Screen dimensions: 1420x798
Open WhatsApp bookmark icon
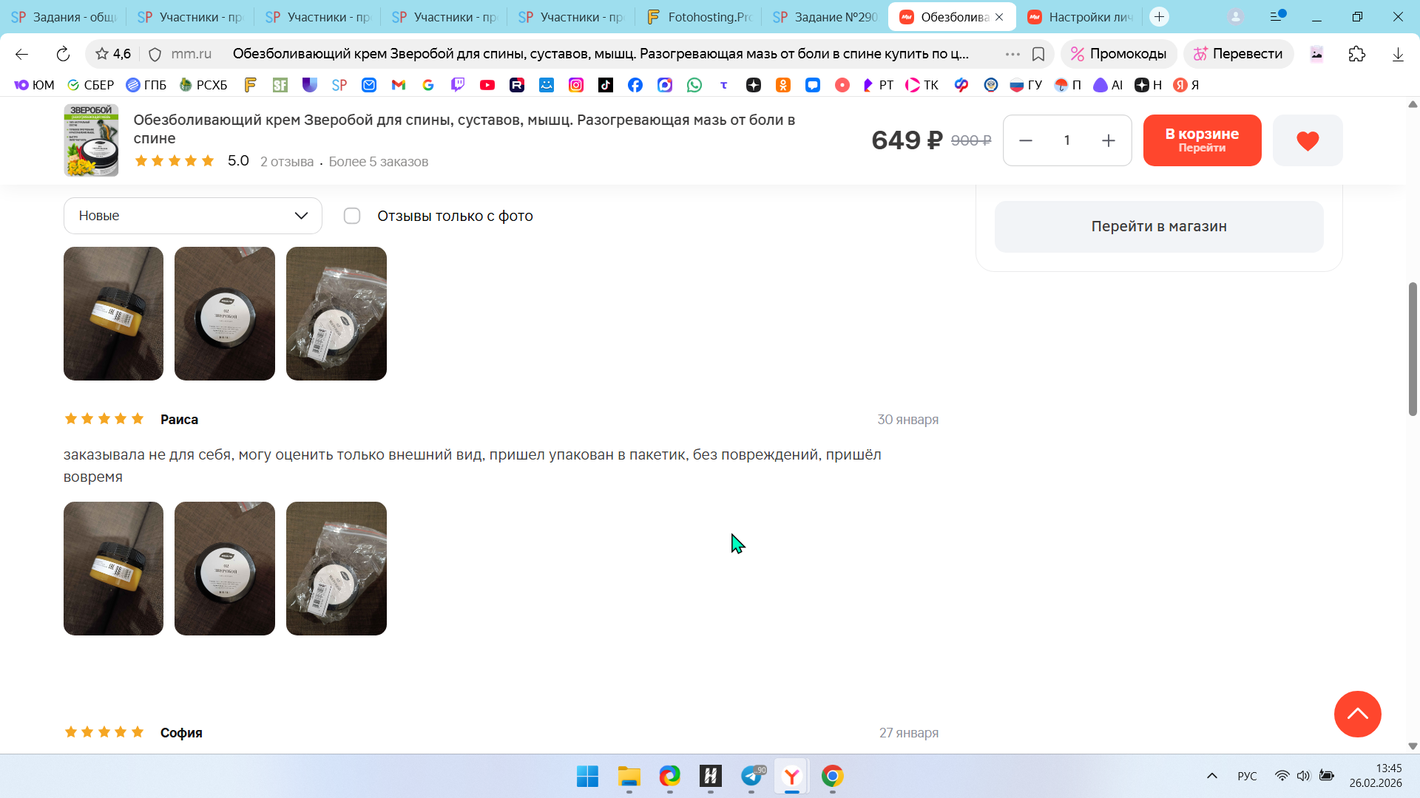coord(694,85)
